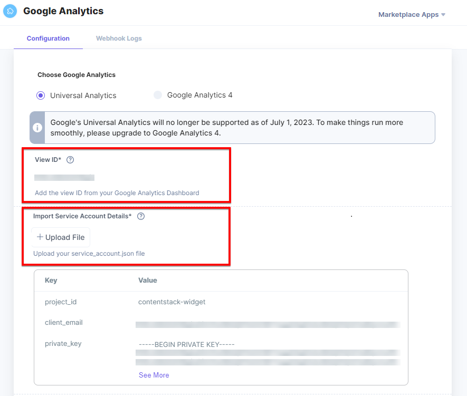Click the Import Service Account Details help icon
Image resolution: width=467 pixels, height=396 pixels.
tap(140, 216)
